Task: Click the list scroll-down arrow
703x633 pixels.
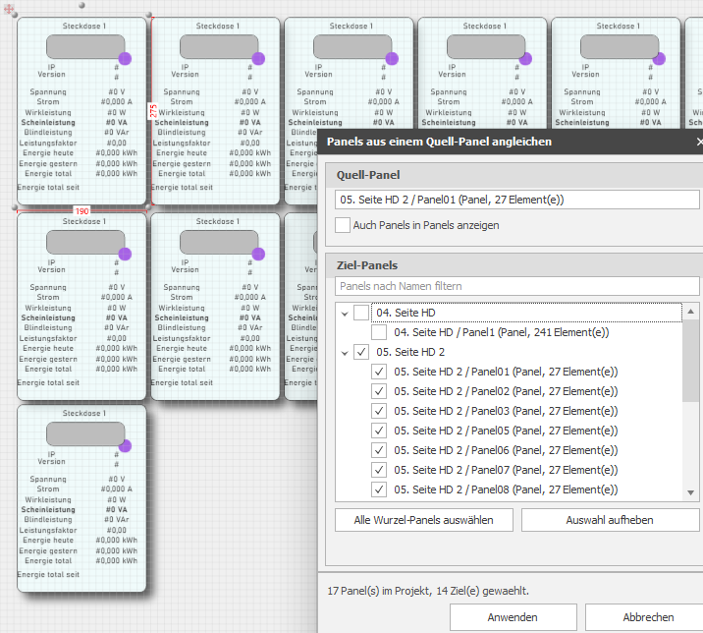Action: click(691, 492)
